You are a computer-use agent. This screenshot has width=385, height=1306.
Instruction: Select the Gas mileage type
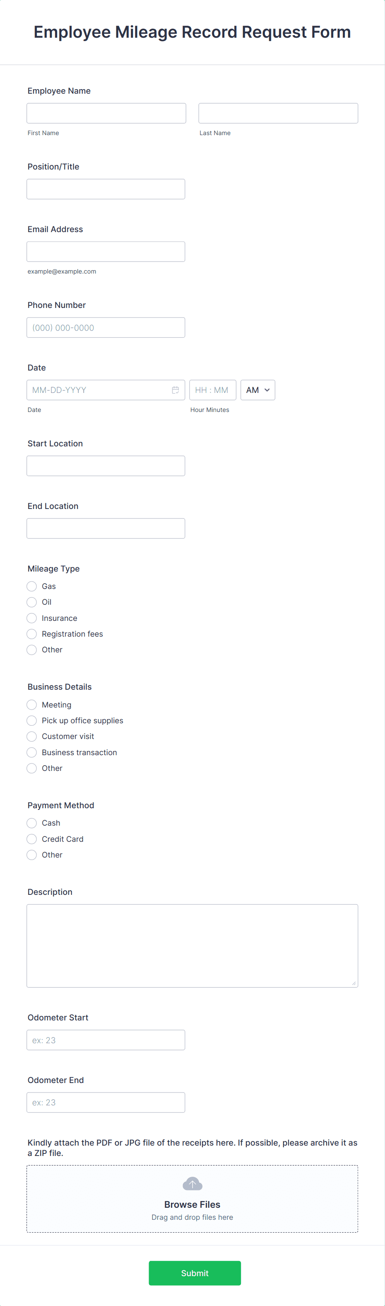pyautogui.click(x=31, y=586)
